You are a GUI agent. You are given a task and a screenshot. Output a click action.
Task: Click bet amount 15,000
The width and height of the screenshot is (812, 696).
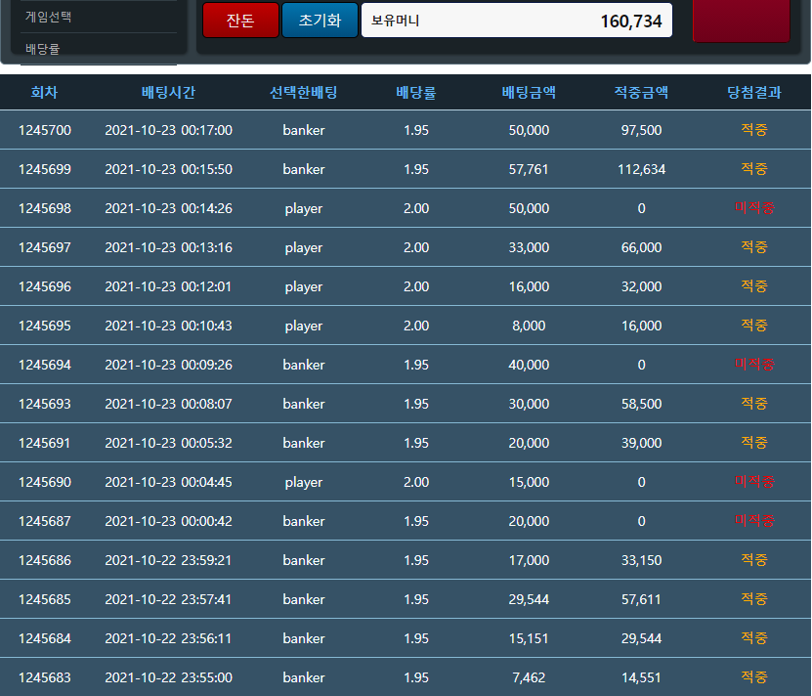point(529,483)
